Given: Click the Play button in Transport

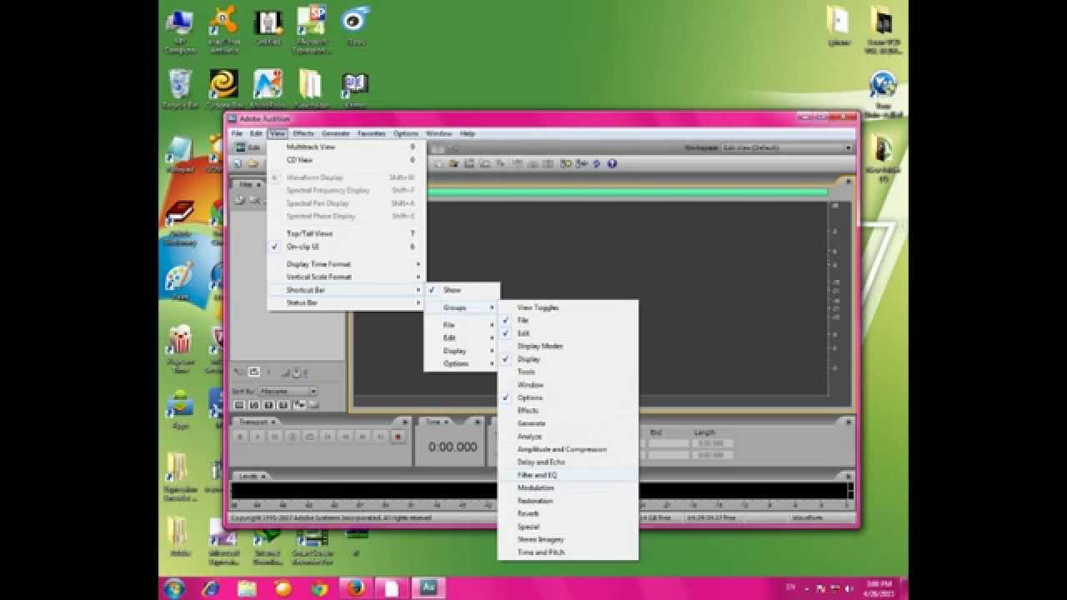Looking at the screenshot, I should click(x=258, y=436).
